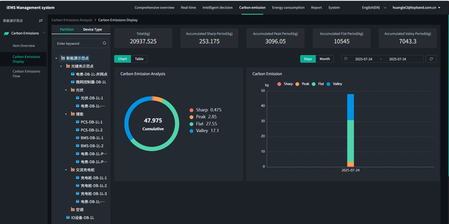
Task: Click device icon of IO设备-DB-1L
Action: [68, 217]
